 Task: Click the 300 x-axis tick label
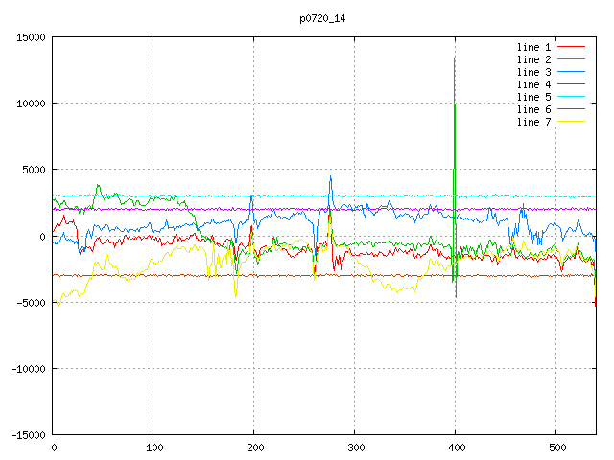click(x=355, y=447)
